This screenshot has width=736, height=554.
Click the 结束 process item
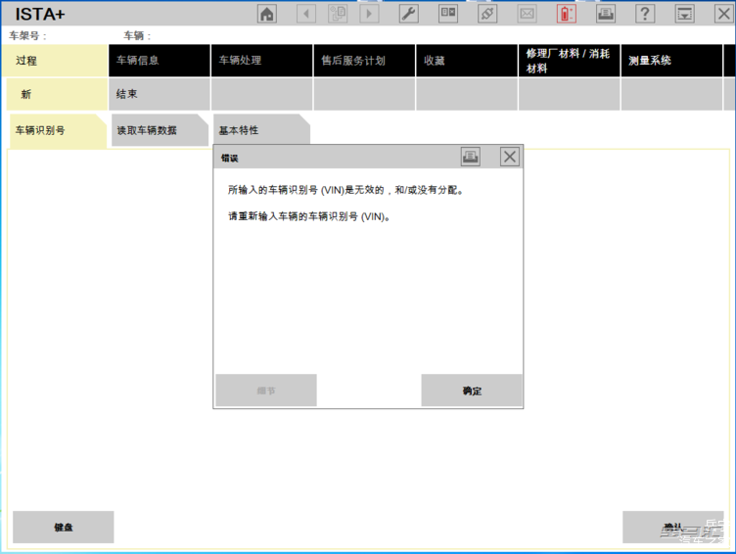pos(160,94)
